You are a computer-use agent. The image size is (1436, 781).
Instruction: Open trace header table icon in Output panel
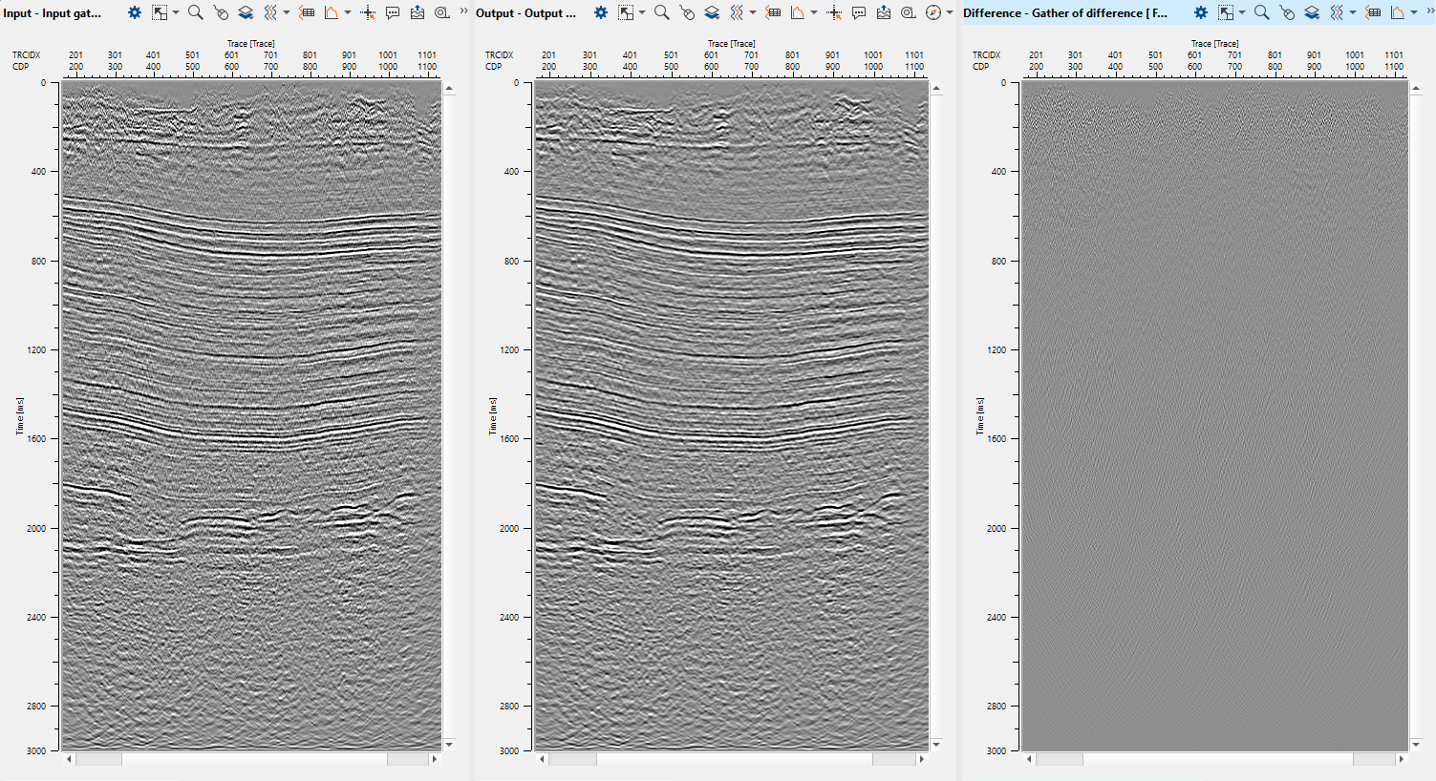coord(773,12)
